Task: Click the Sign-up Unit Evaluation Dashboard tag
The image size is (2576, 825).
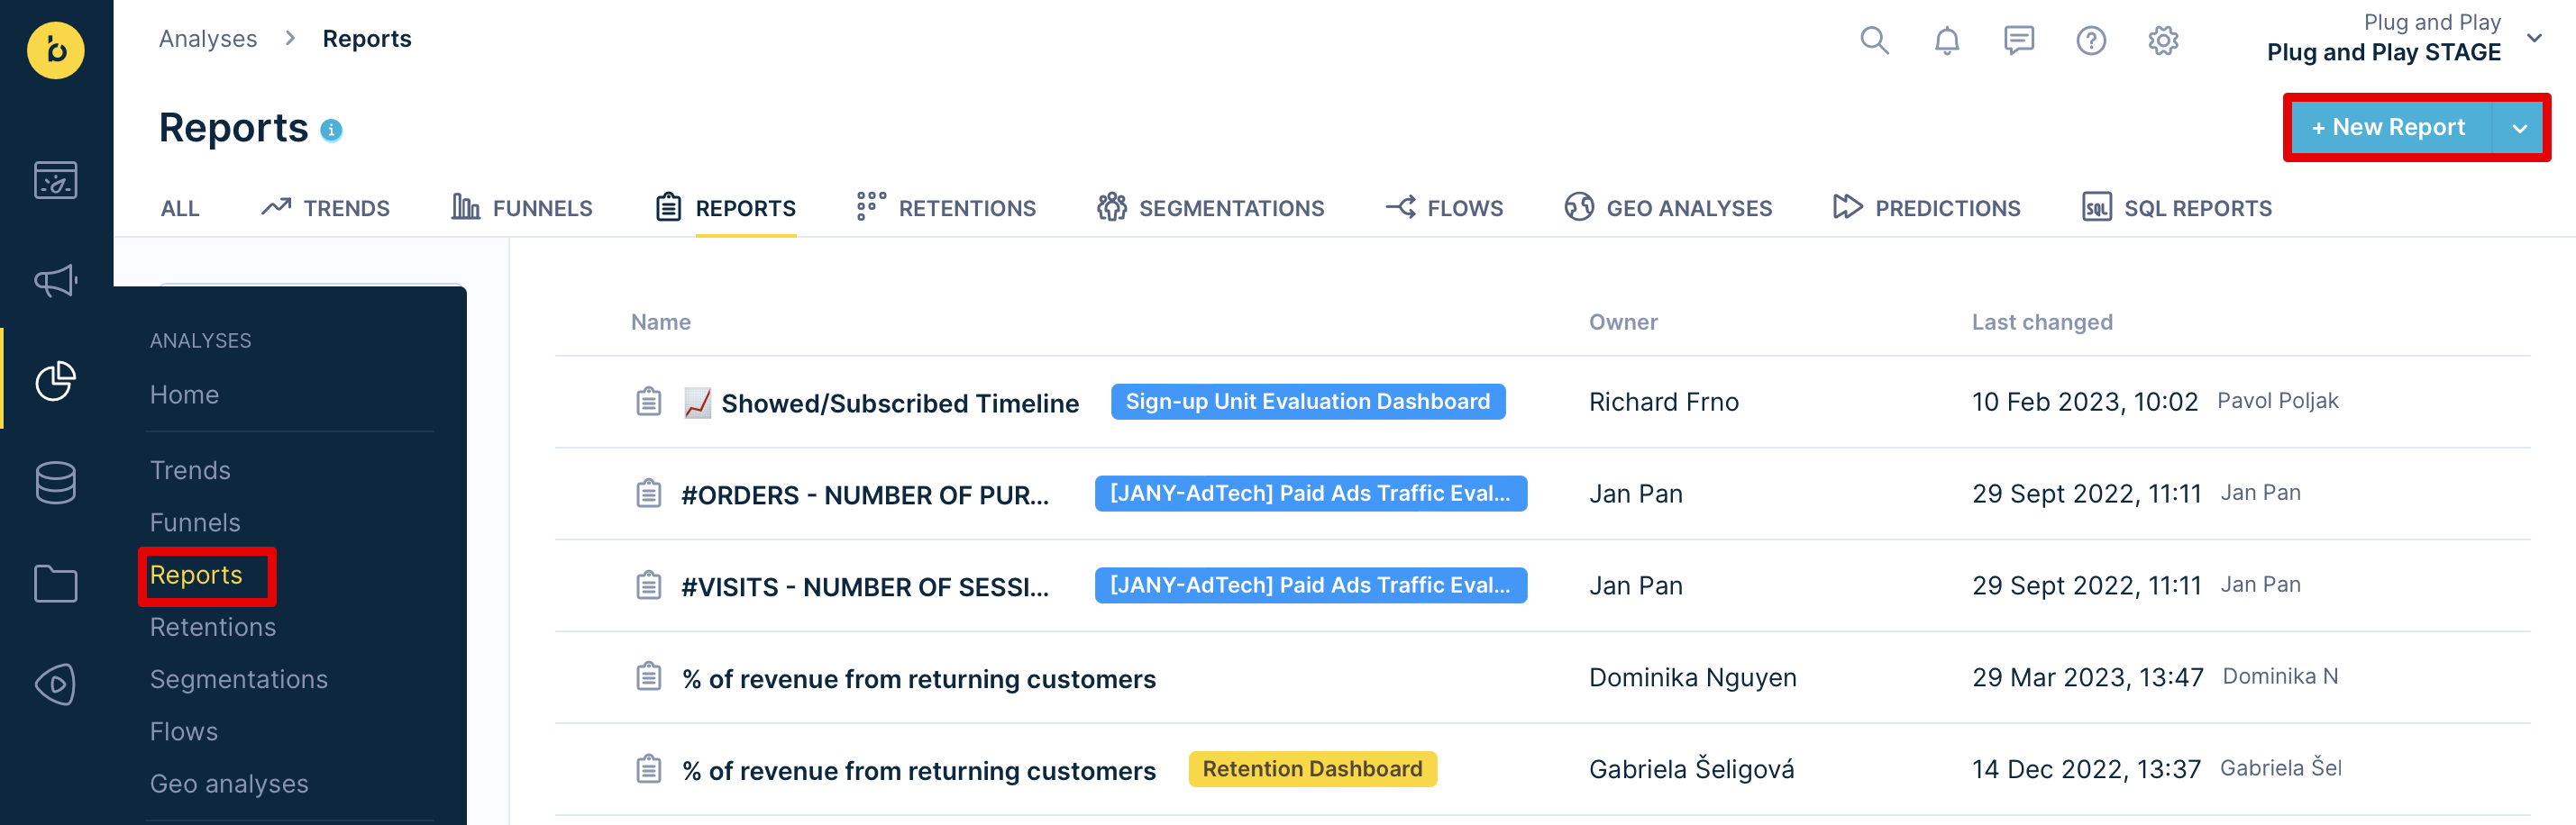Action: point(1307,402)
